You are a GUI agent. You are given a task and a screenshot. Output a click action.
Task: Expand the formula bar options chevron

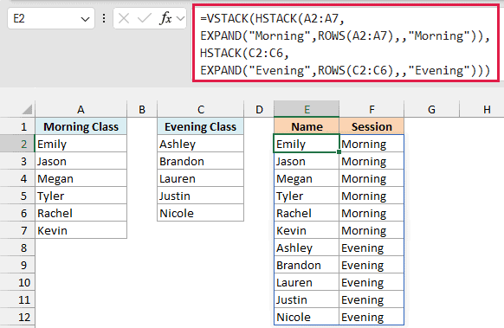point(181,19)
